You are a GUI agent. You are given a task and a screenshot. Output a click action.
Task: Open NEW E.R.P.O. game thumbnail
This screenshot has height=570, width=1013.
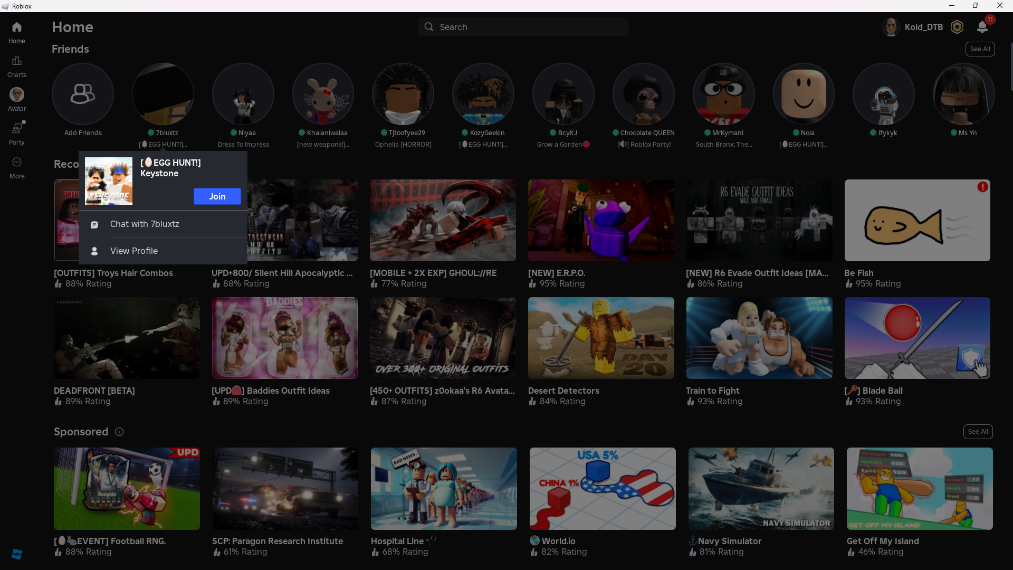tap(601, 220)
